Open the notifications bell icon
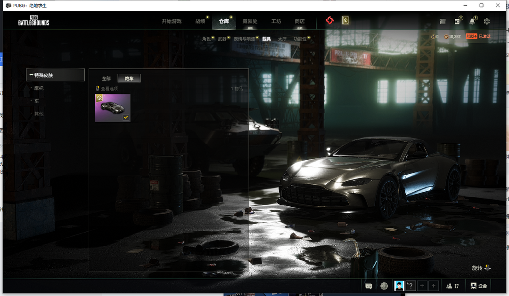Screen dimensions: 509x296 tap(472, 22)
